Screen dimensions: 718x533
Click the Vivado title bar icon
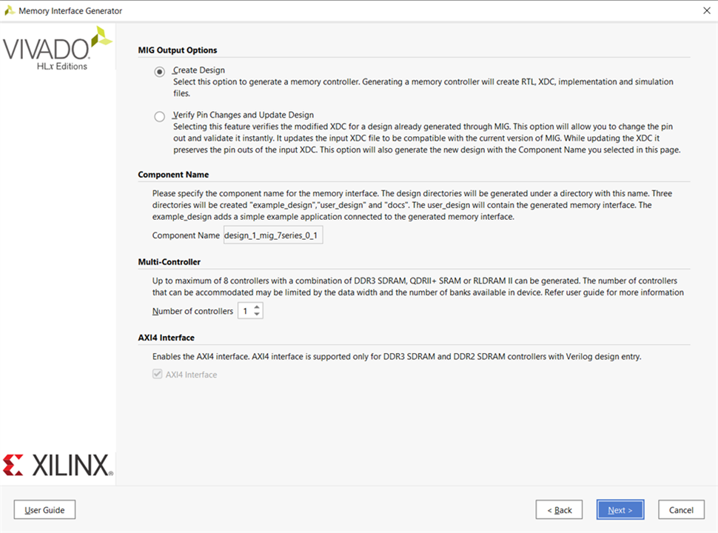click(9, 10)
